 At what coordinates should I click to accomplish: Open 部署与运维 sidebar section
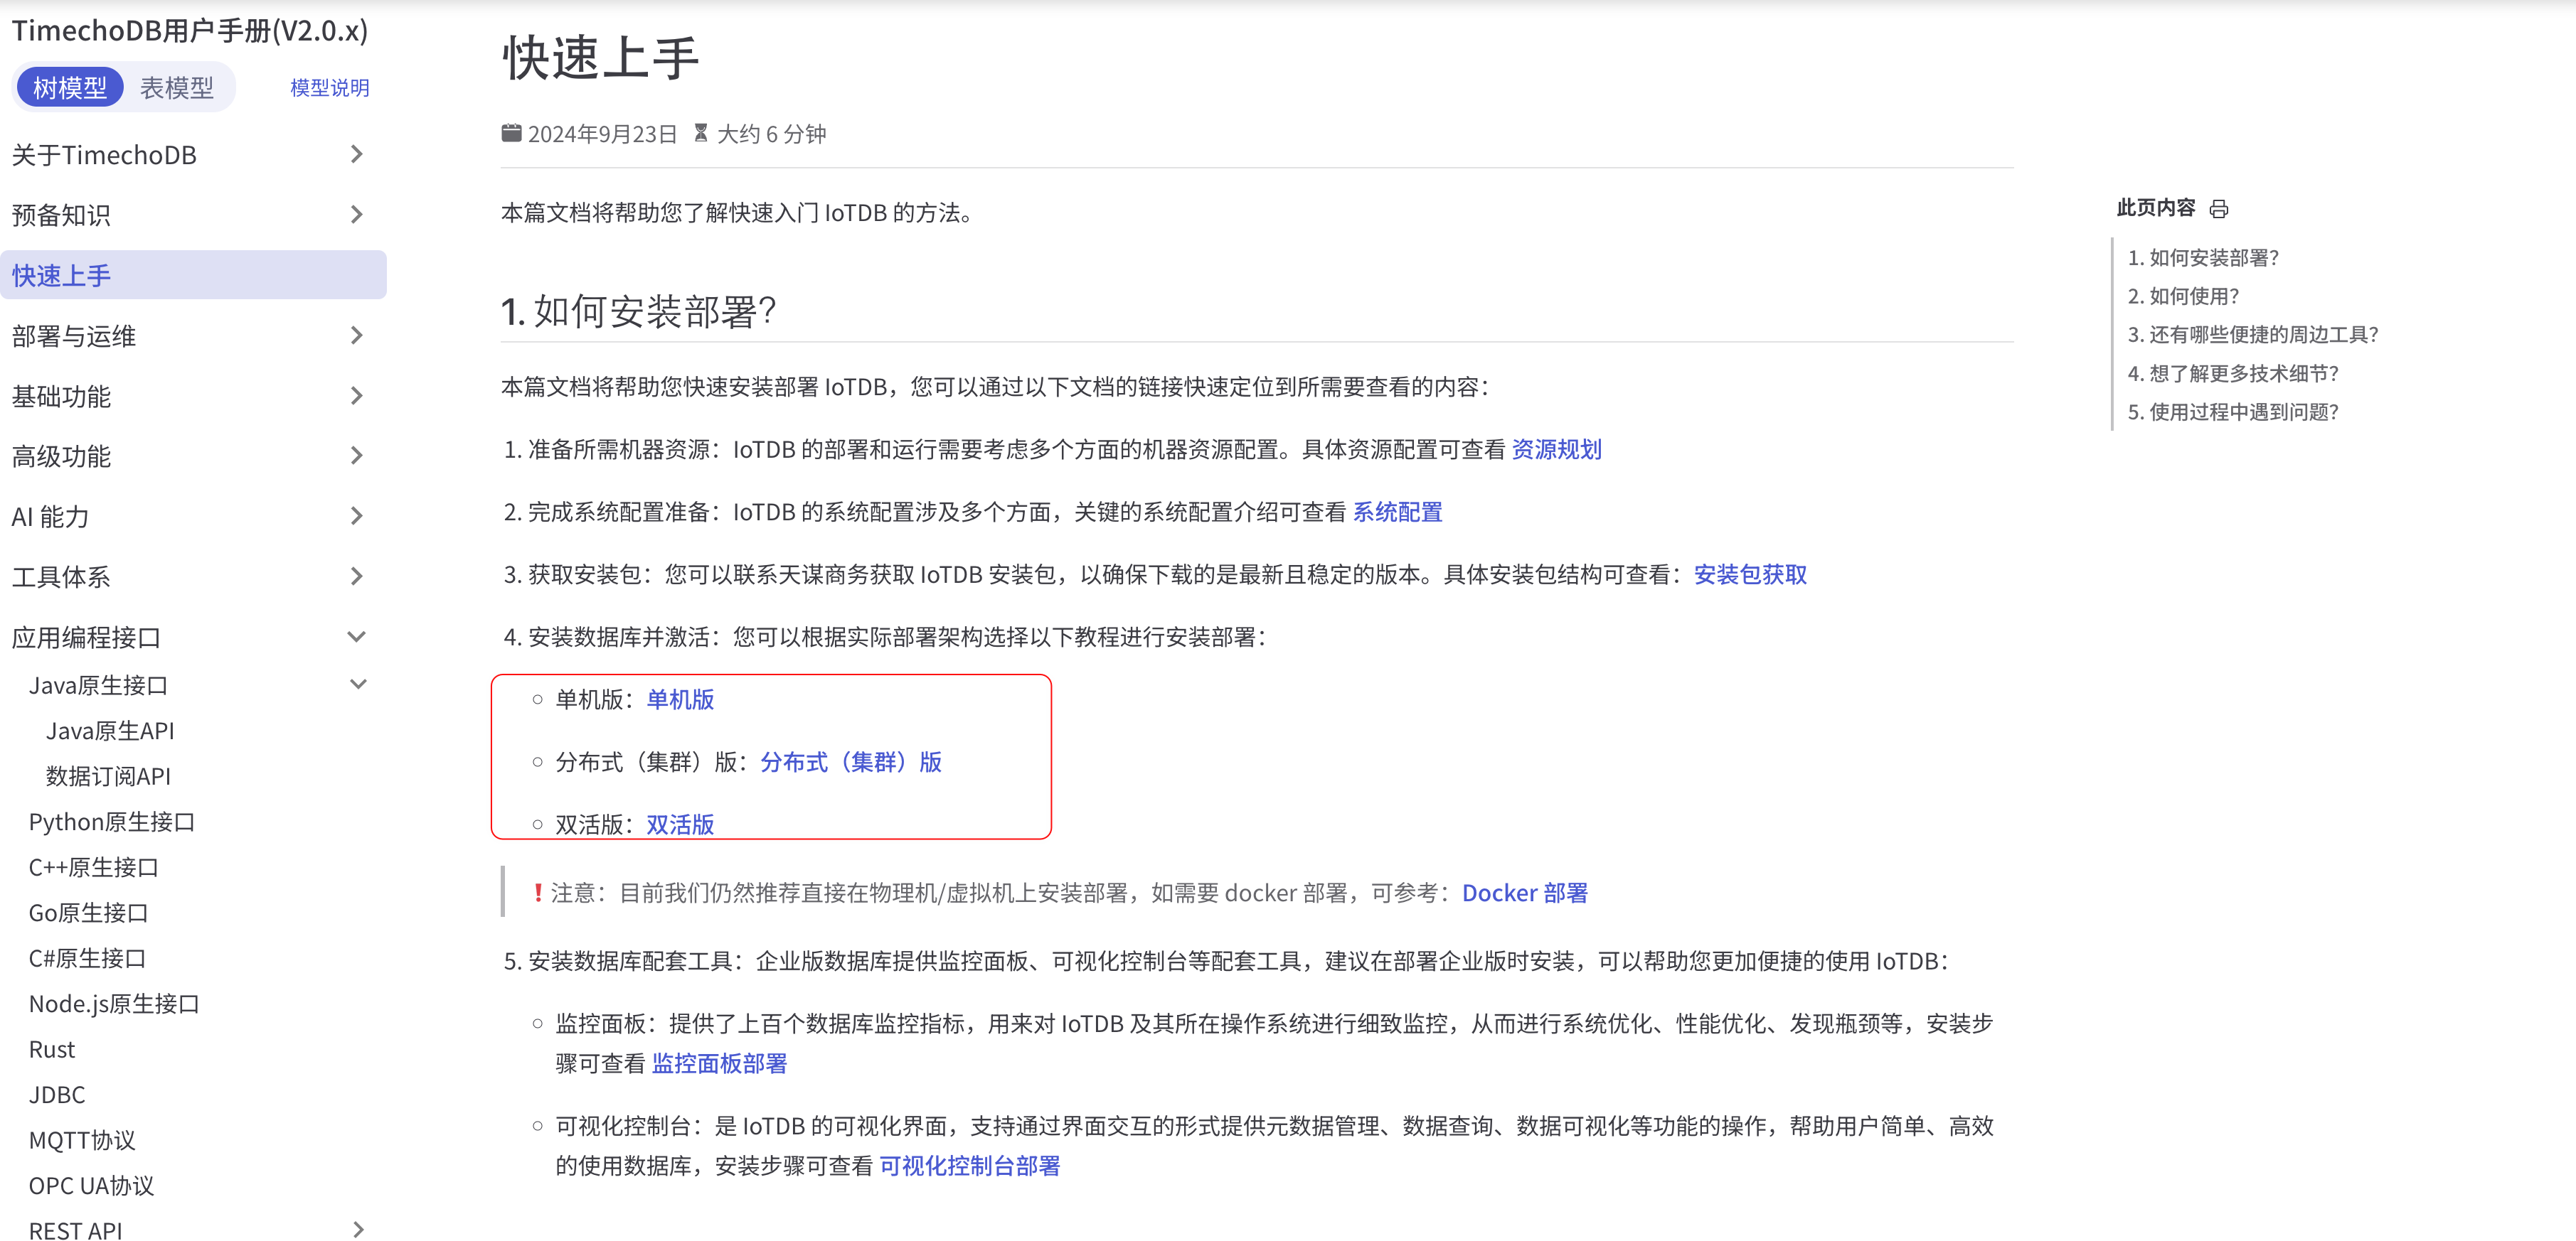[x=73, y=335]
